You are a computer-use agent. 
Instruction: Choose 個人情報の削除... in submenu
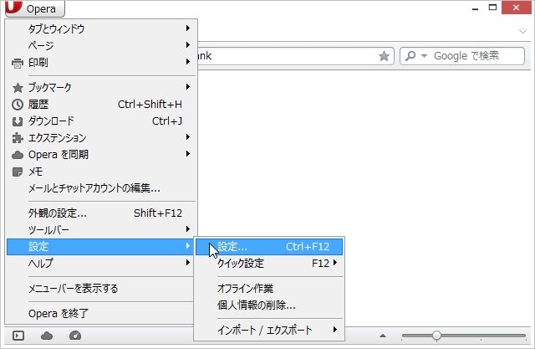click(269, 305)
